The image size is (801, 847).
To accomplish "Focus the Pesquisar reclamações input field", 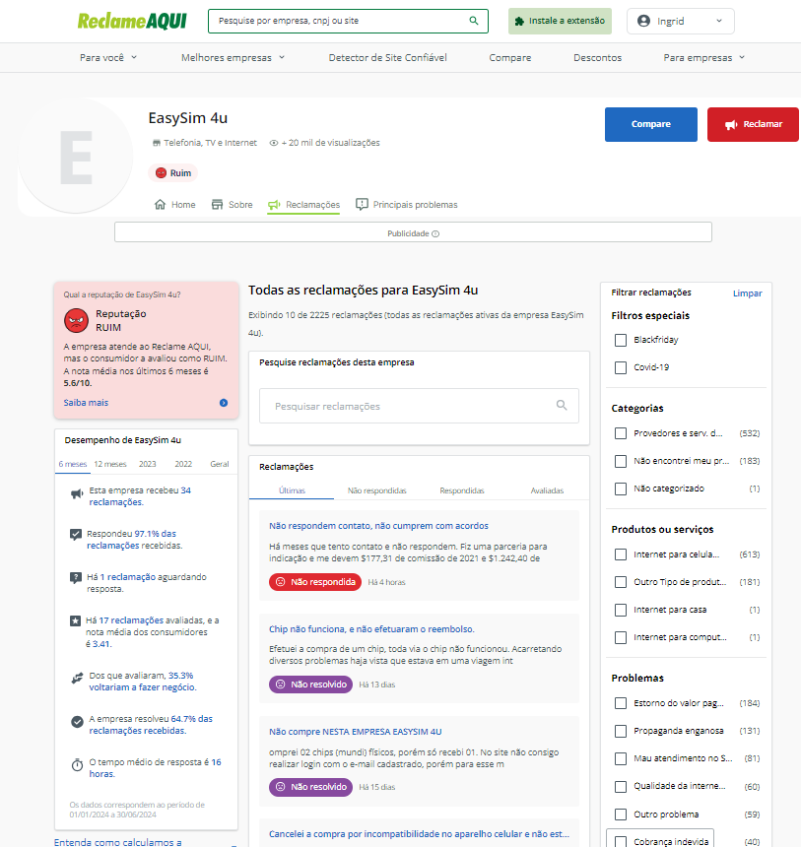I will coord(419,406).
